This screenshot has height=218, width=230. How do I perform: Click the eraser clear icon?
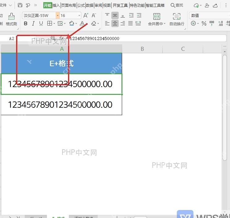tap(94, 23)
